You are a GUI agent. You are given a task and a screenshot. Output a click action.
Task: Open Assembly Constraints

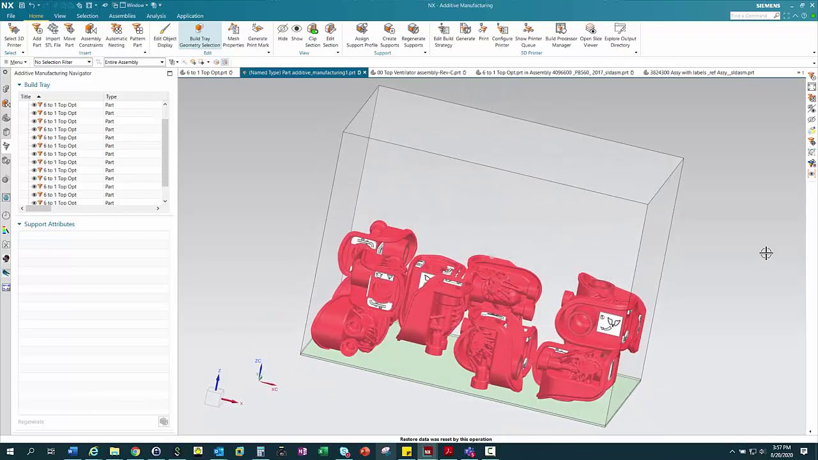pyautogui.click(x=91, y=35)
